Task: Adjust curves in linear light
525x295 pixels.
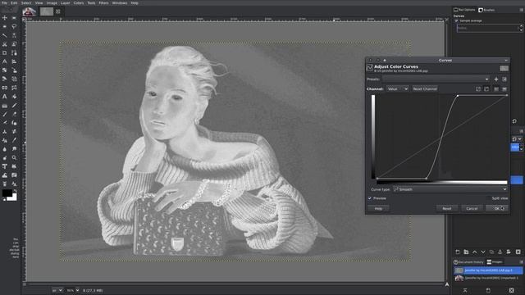Action: pyautogui.click(x=478, y=89)
